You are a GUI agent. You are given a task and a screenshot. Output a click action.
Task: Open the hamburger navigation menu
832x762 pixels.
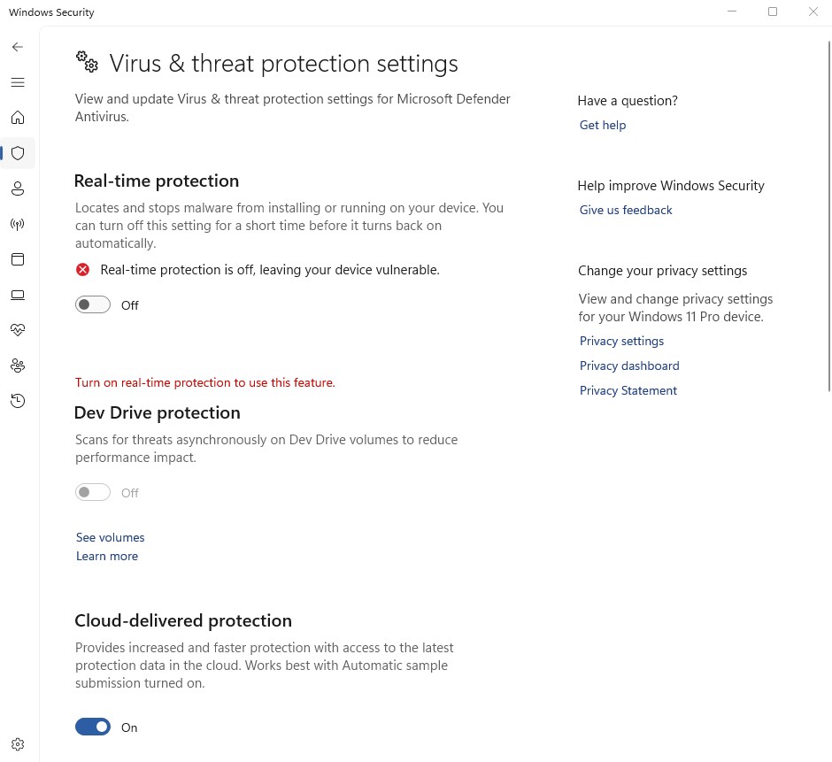[x=18, y=82]
